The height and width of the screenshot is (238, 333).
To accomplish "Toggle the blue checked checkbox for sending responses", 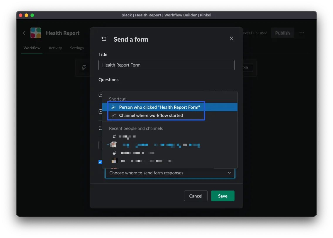I will [x=100, y=162].
